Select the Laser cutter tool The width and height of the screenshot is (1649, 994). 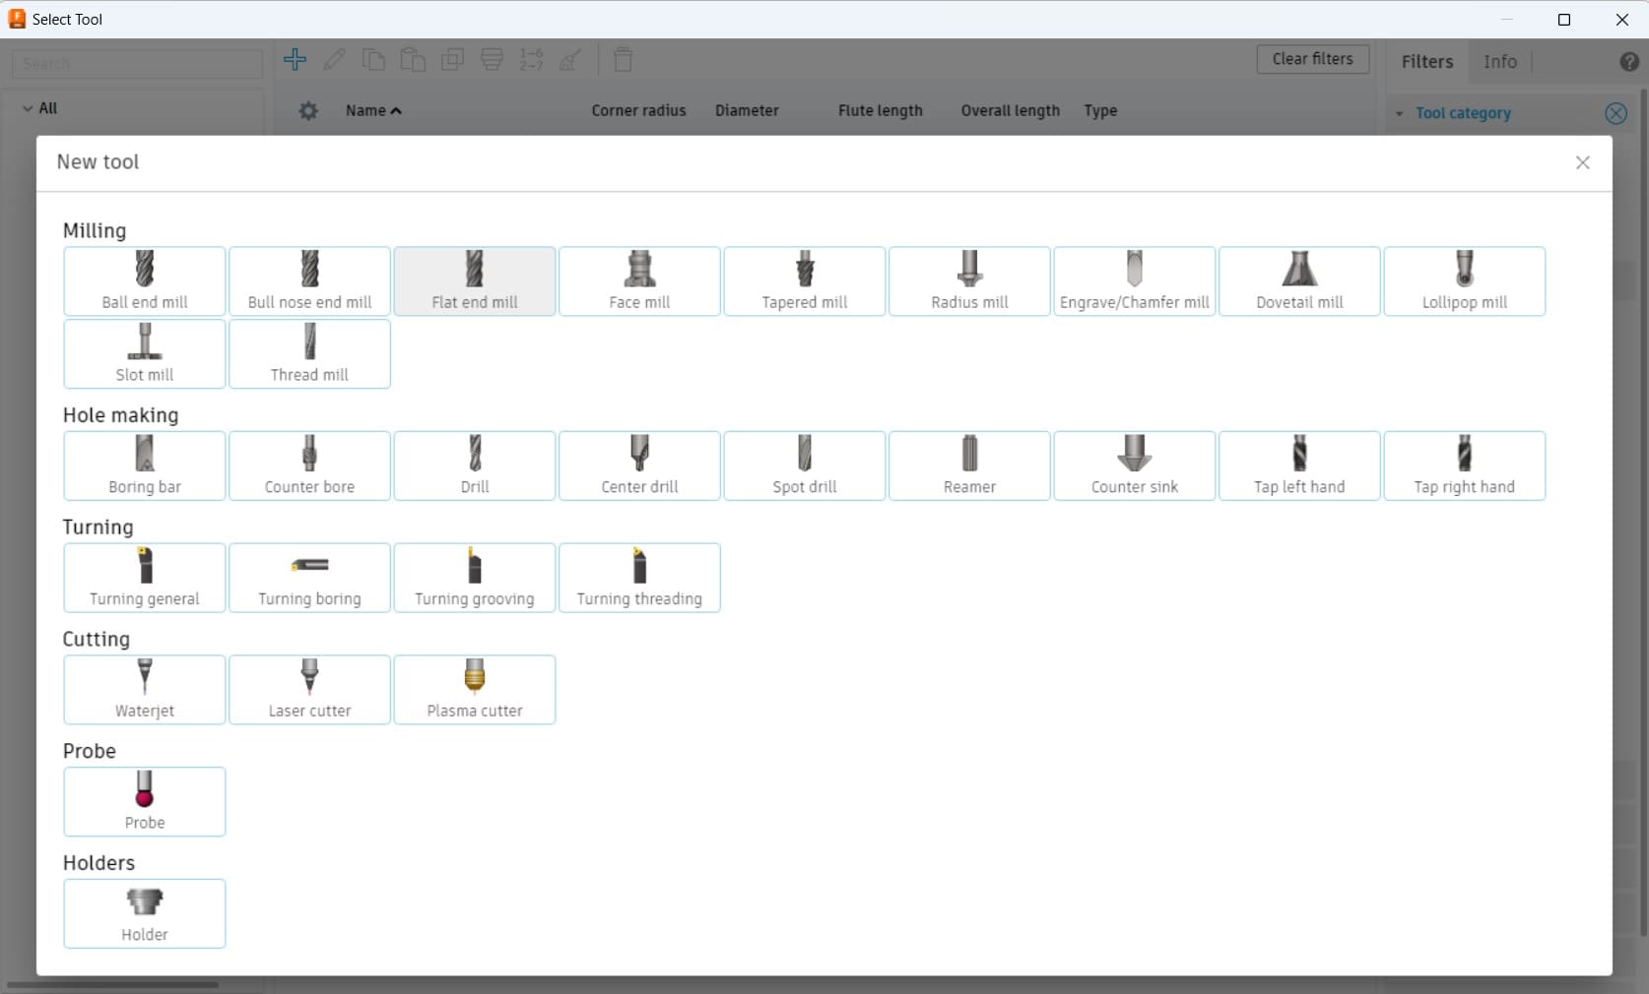[309, 690]
